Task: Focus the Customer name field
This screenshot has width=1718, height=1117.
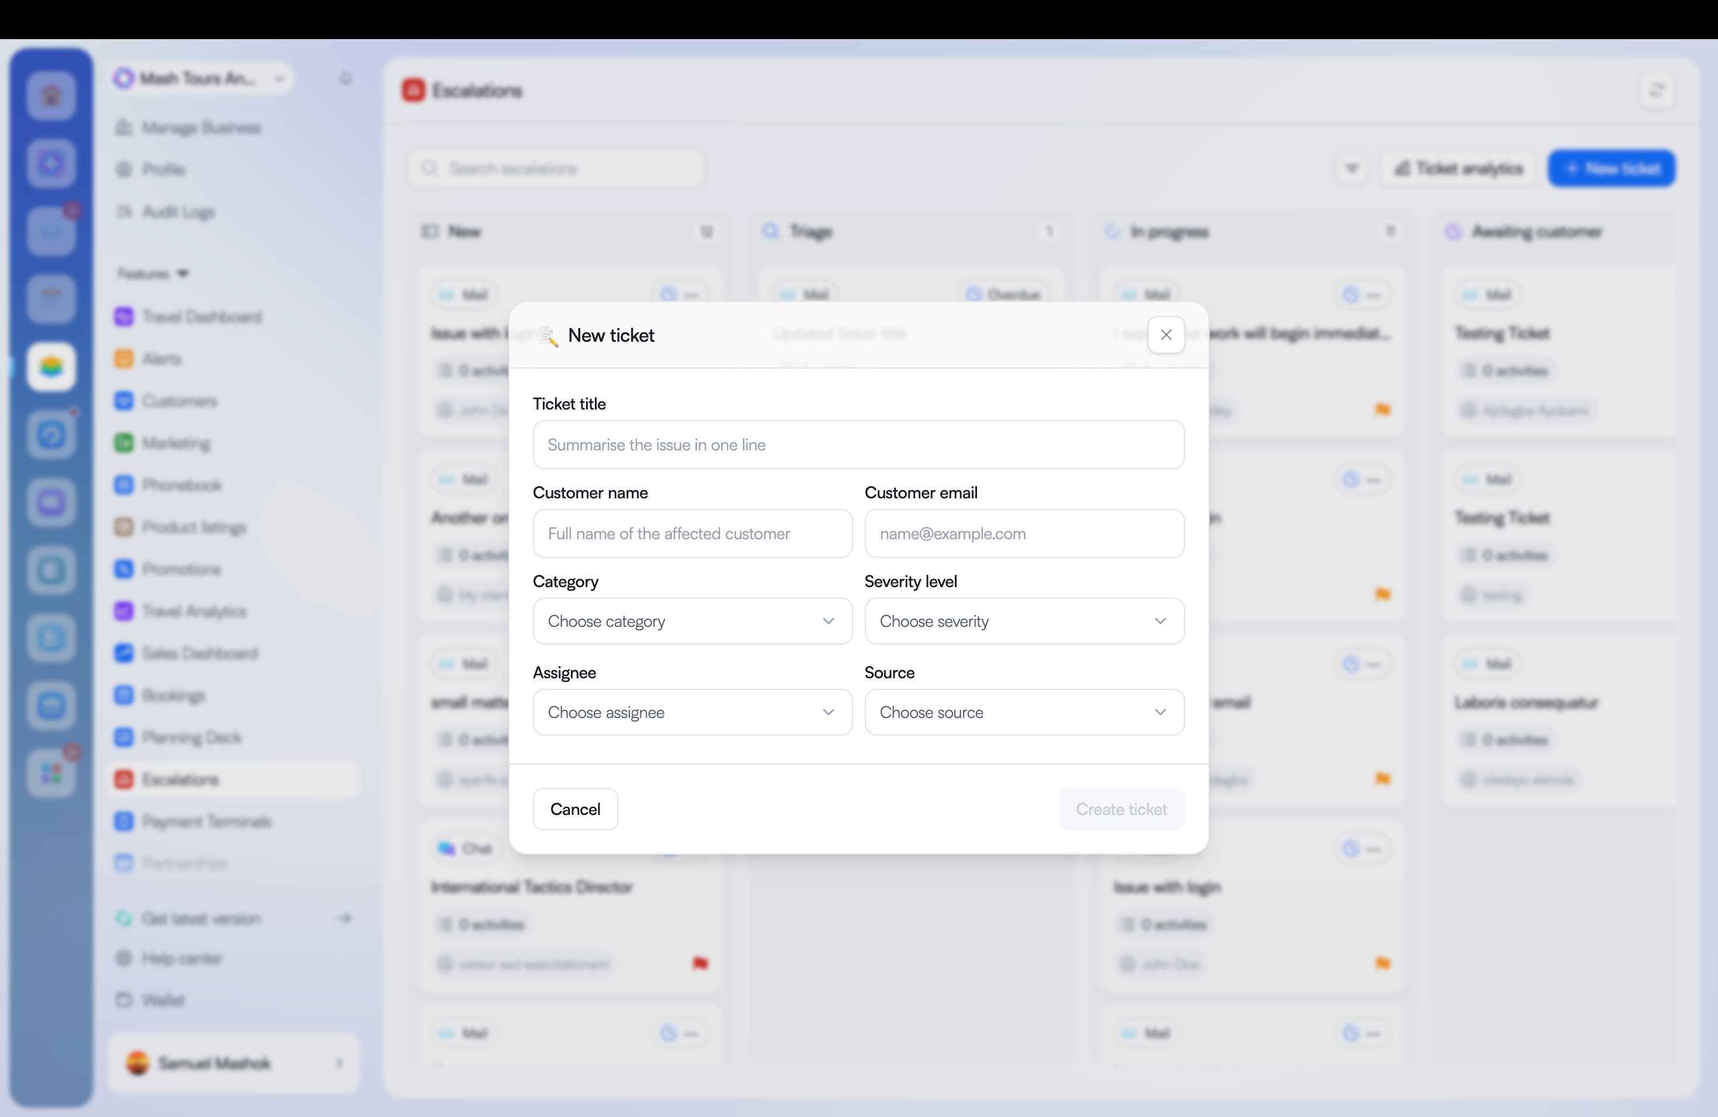Action: coord(692,533)
